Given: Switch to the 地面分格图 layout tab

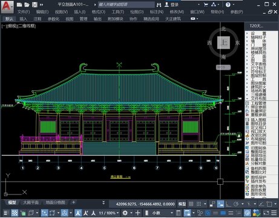Looking at the screenshot, I should click(56, 202).
